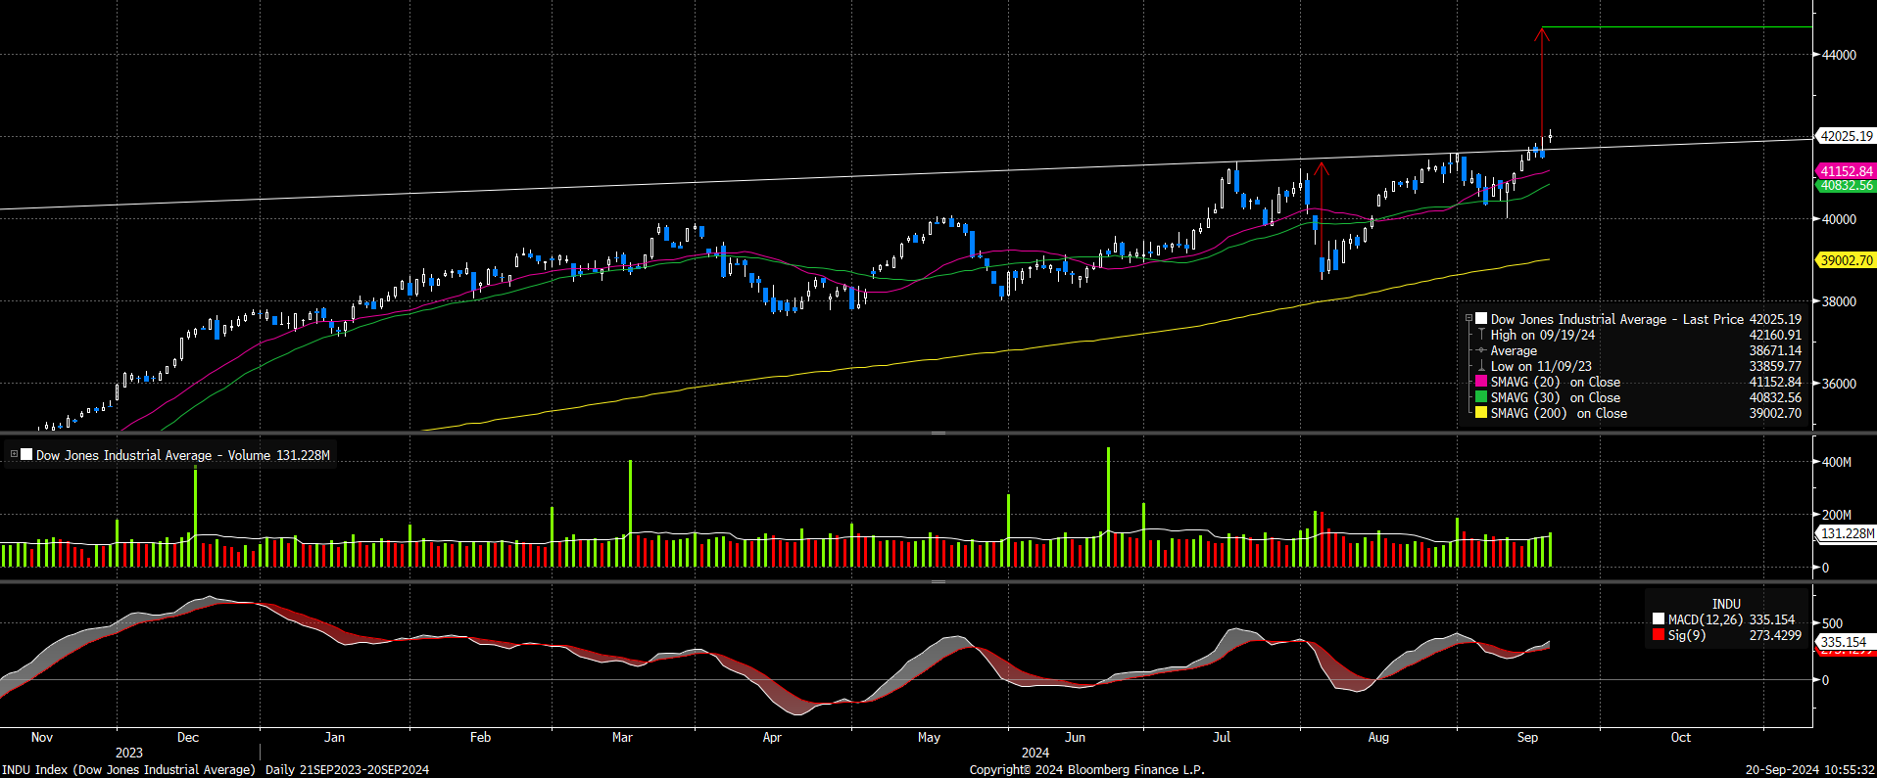Open the white Volume legend color swatch
The height and width of the screenshot is (778, 1877).
click(x=26, y=454)
